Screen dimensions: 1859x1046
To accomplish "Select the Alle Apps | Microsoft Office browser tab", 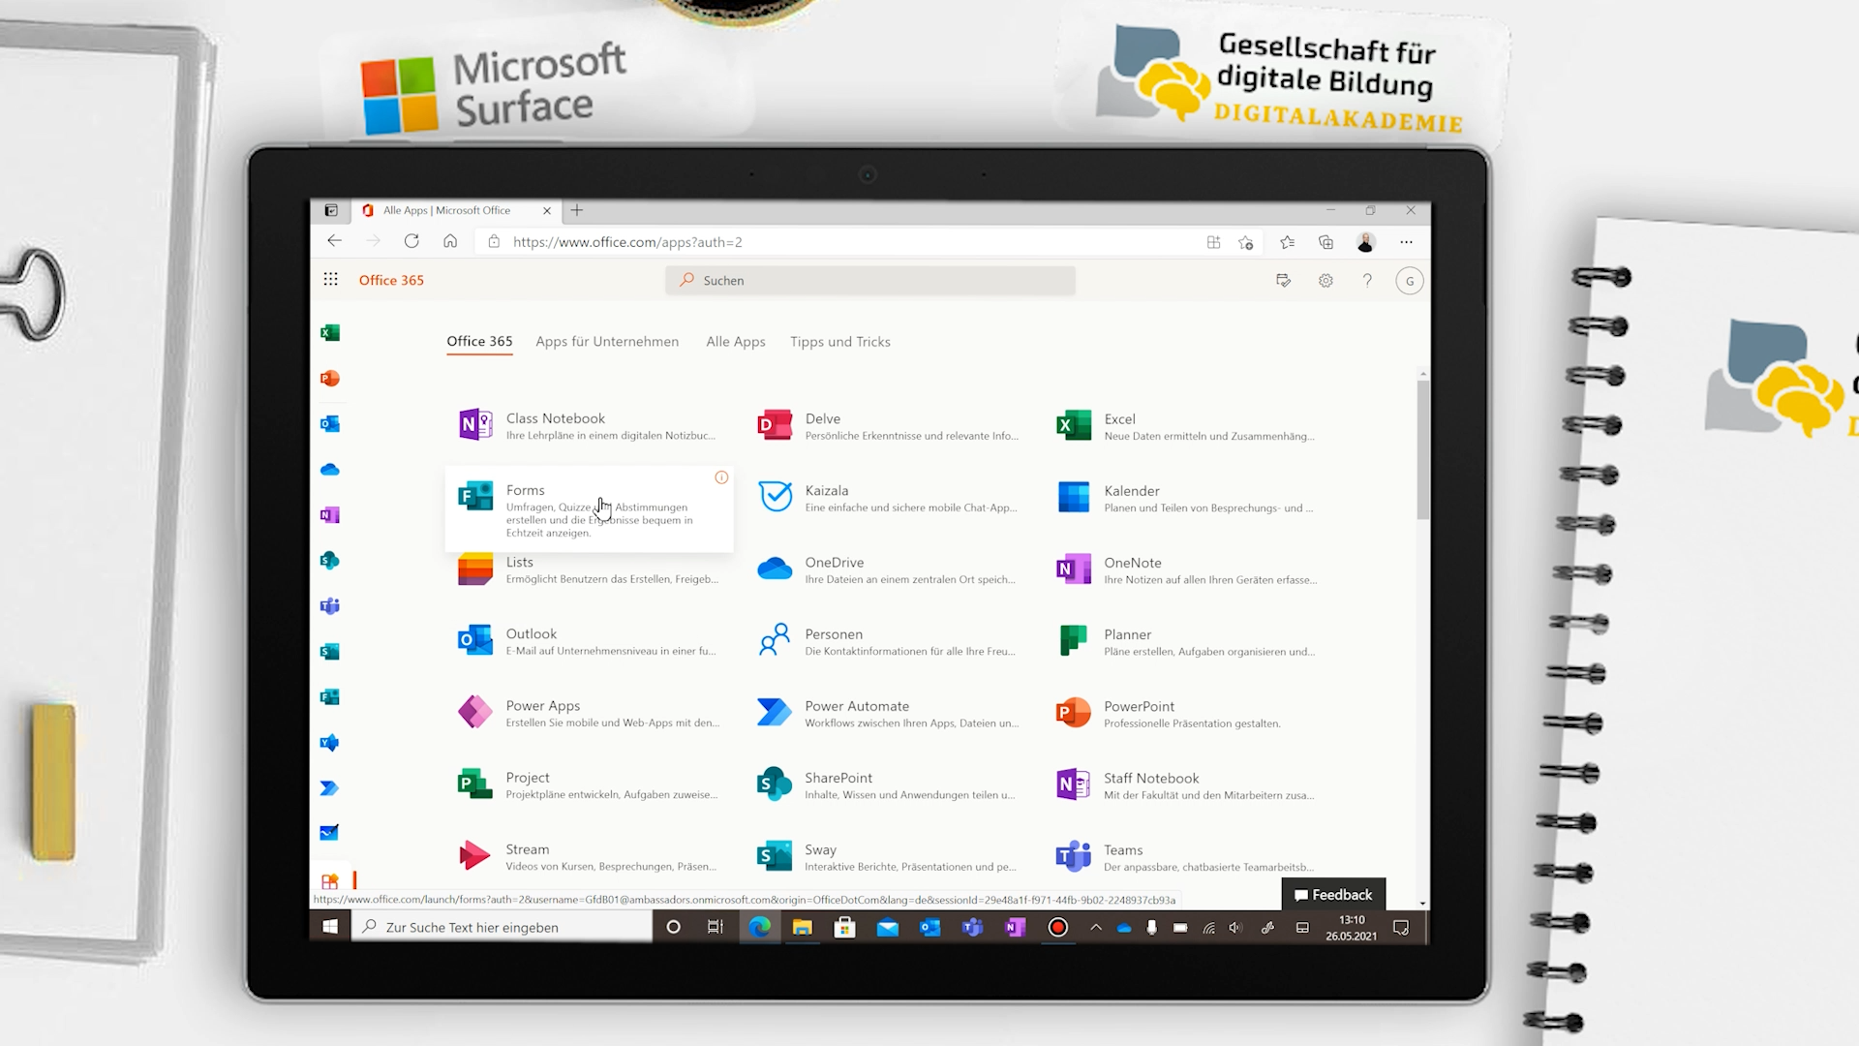I will [x=455, y=210].
